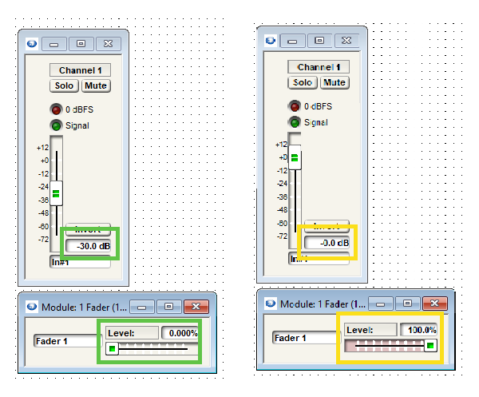Click the Level slider knob in the 100.0% fader module
This screenshot has width=479, height=397.
pyautogui.click(x=430, y=345)
